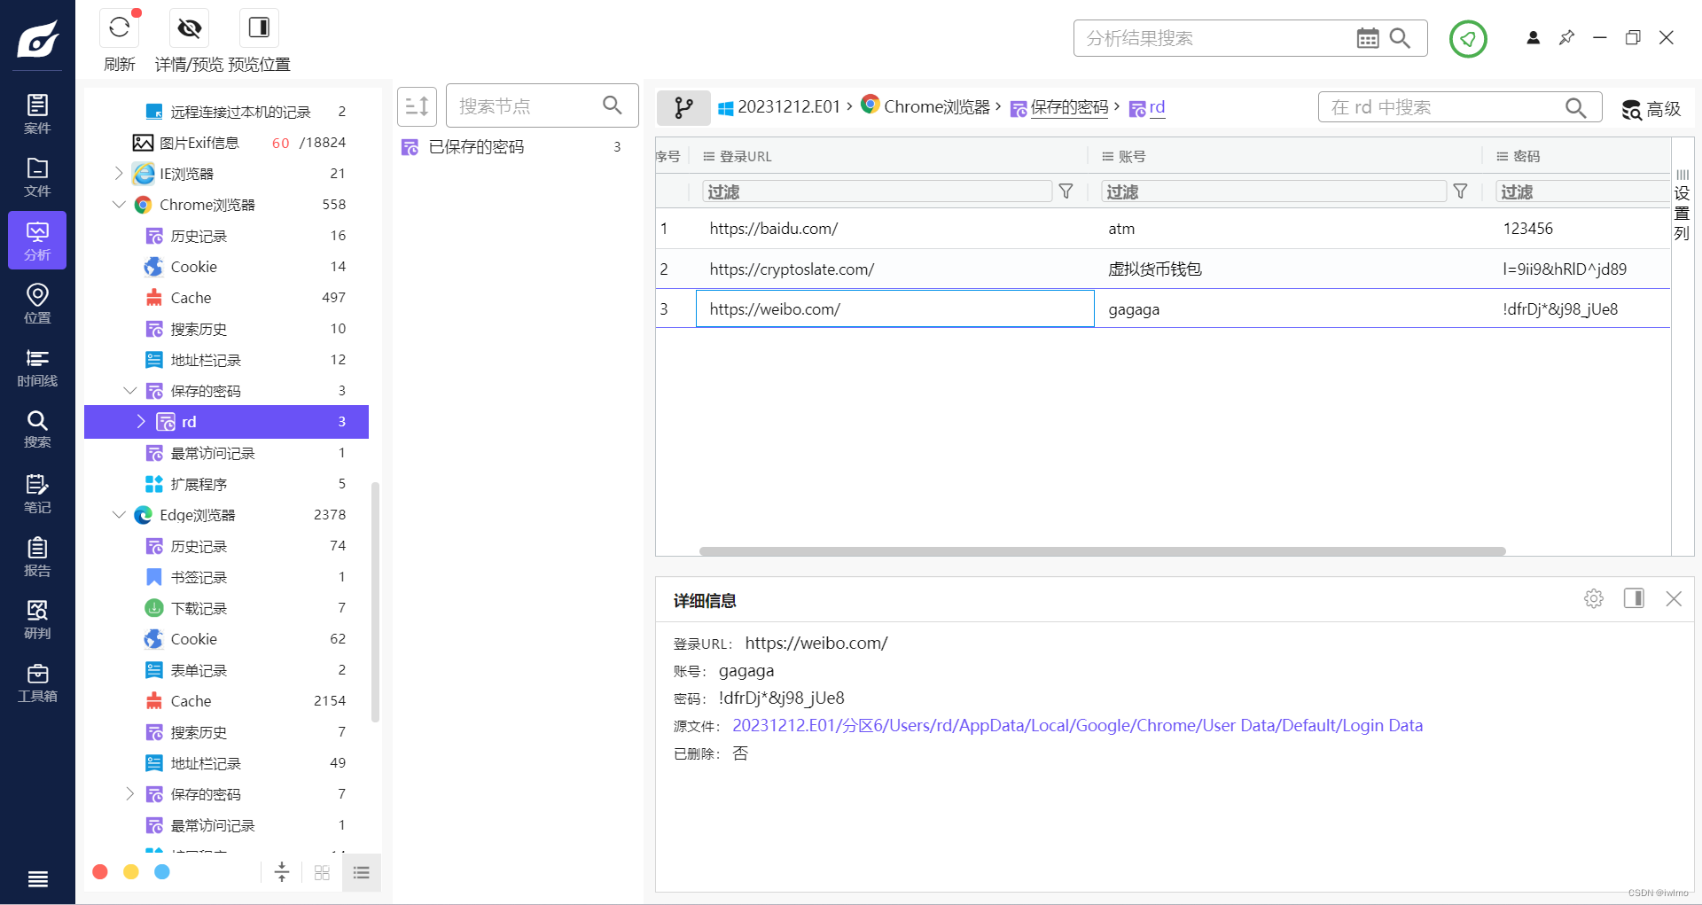Click the hamburger menu at sidebar bottom
Viewport: 1702px width, 905px height.
pyautogui.click(x=37, y=879)
